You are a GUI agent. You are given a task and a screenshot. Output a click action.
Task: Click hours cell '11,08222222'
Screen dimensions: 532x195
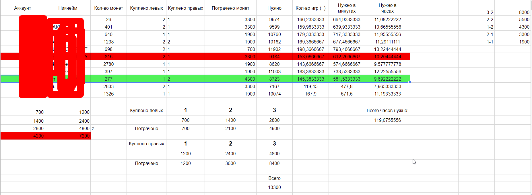pos(387,19)
